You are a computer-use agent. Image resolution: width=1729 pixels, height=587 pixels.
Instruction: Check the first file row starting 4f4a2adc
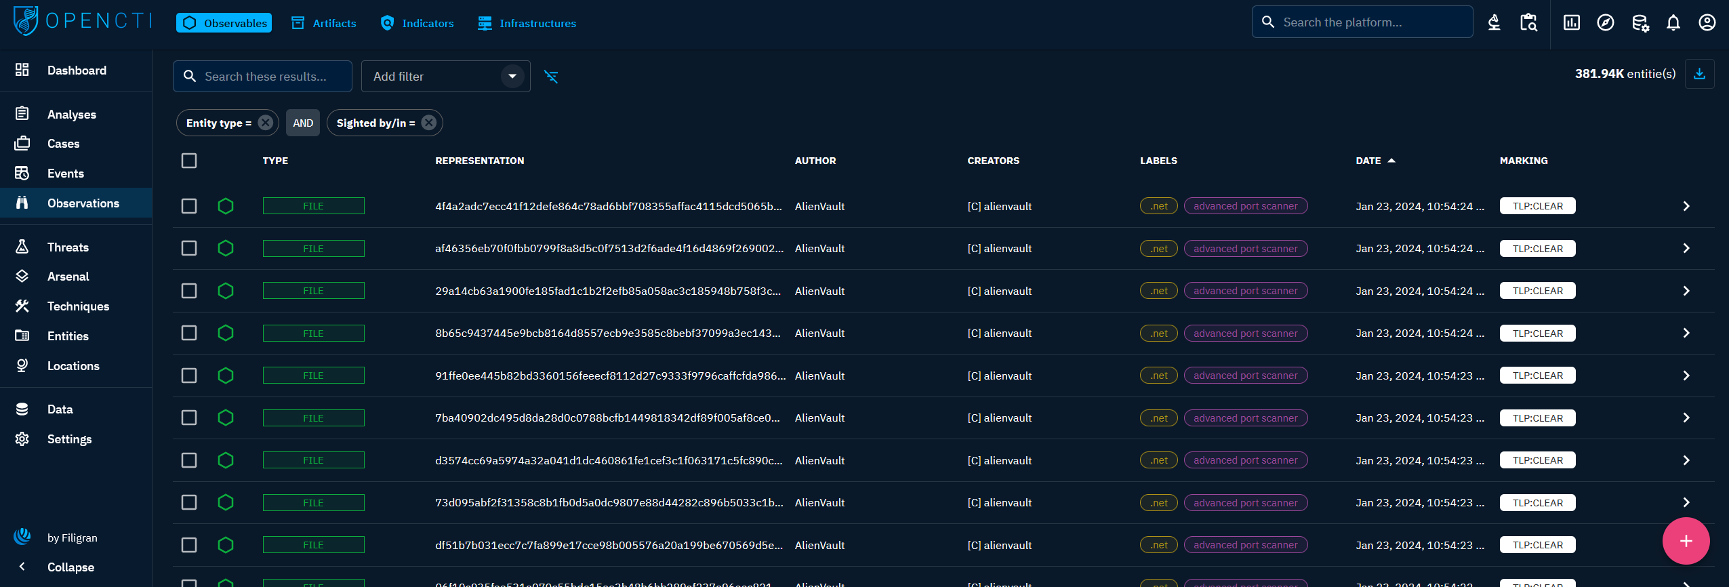pos(189,206)
